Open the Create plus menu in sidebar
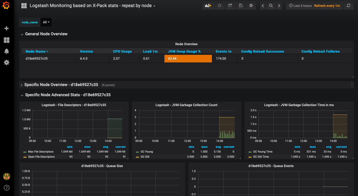 7,28
